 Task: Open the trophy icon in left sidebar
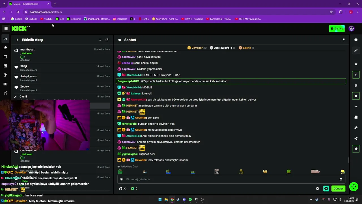[x=5, y=75]
